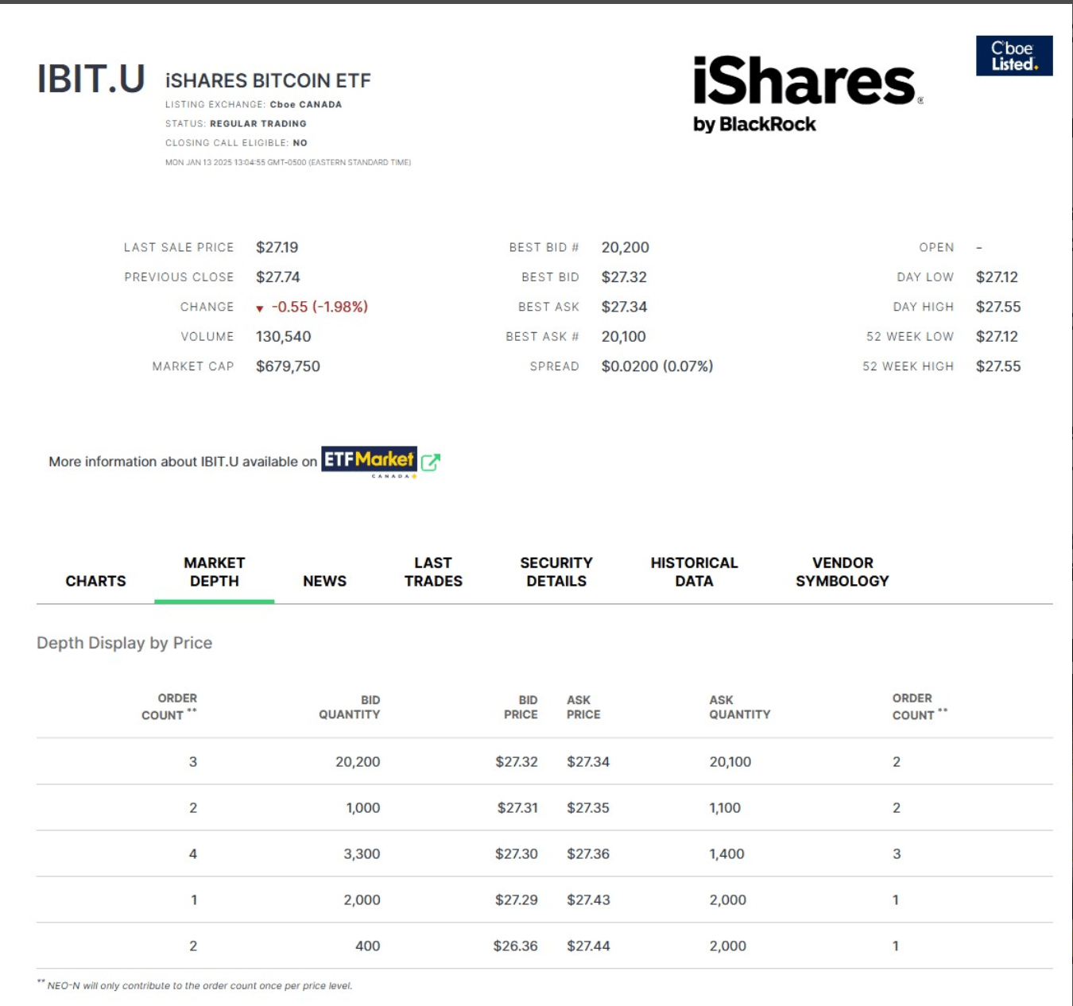Click ask quantity 1,400 in the depth table
The width and height of the screenshot is (1073, 1006).
click(x=727, y=854)
